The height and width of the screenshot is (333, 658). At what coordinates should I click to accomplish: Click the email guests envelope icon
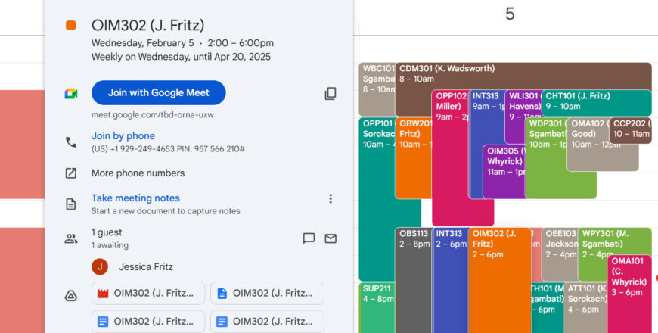click(331, 238)
